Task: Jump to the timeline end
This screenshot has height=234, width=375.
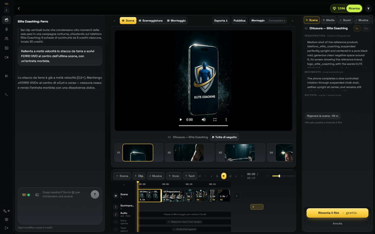Action: 230,176
